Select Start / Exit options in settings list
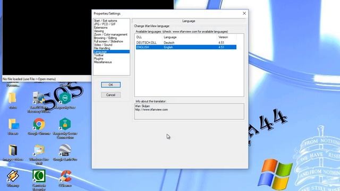The width and height of the screenshot is (340, 191). (x=106, y=21)
